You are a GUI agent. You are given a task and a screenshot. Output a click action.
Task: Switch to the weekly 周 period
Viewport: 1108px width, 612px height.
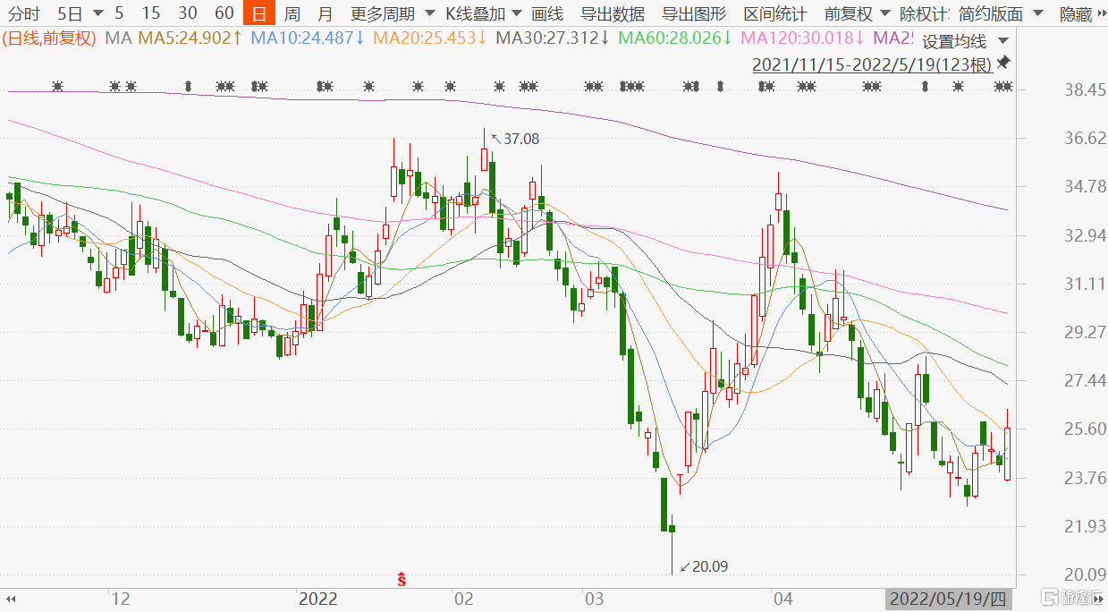click(x=292, y=13)
